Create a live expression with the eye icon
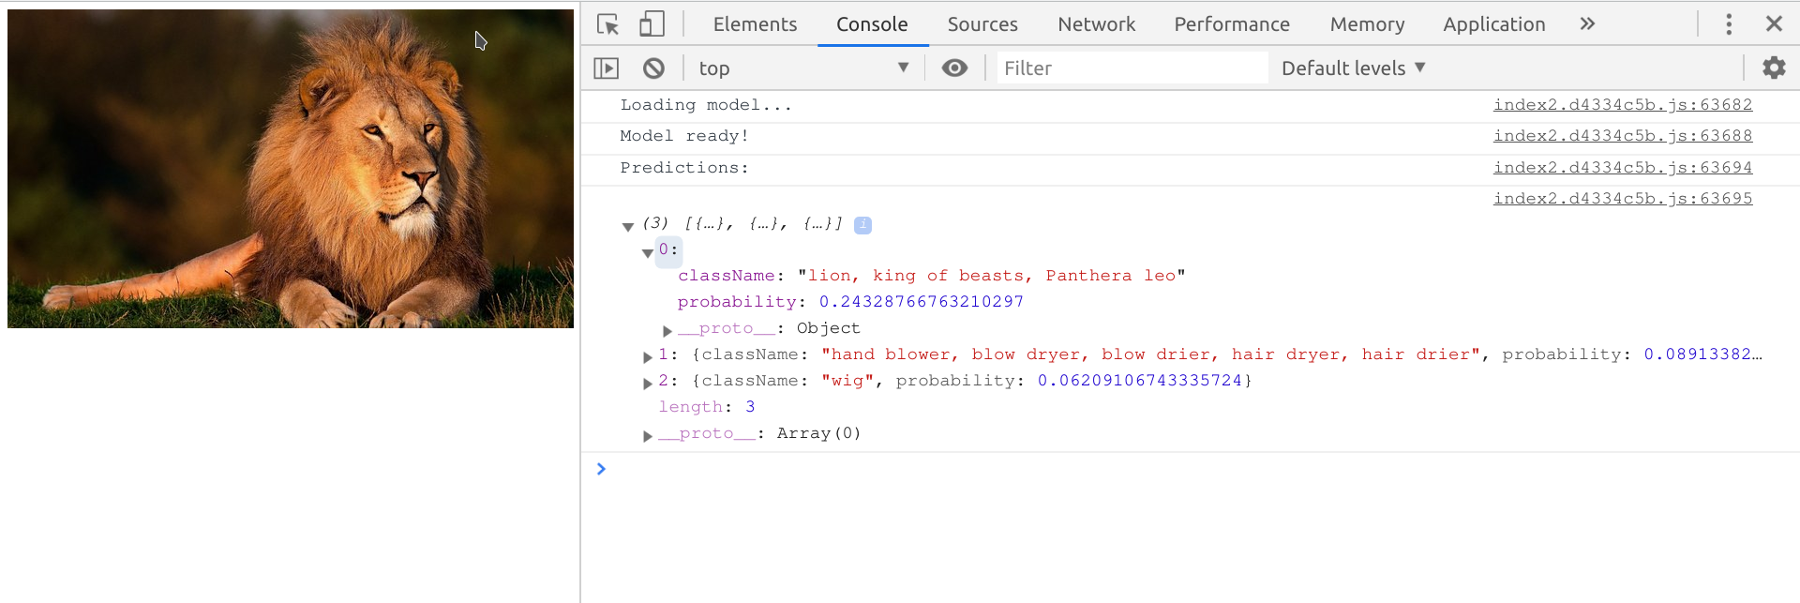This screenshot has width=1800, height=603. (x=954, y=68)
